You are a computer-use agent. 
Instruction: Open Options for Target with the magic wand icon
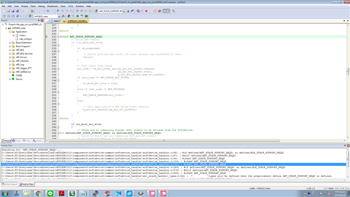pos(63,16)
